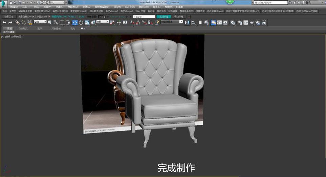The image size is (326, 177).
Task: Click the main toolbar Undo arrow
Action: click(5, 23)
